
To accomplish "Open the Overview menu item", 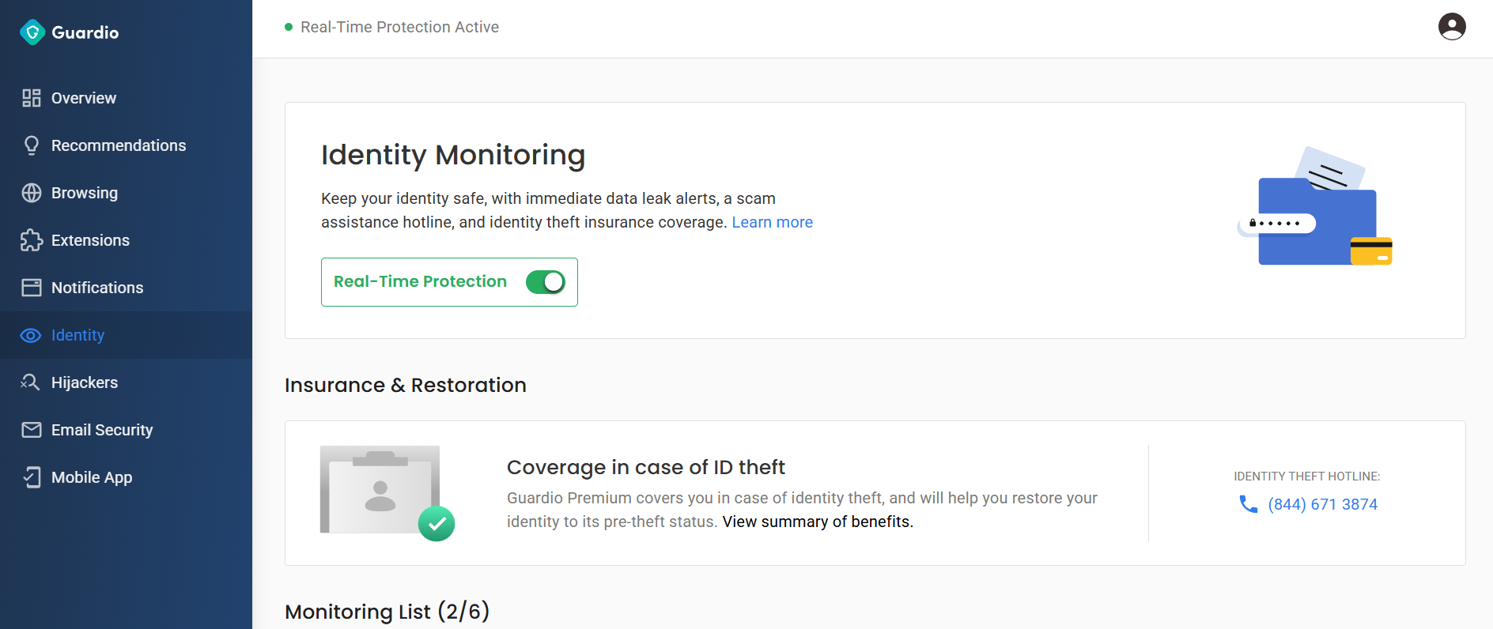I will coord(127,98).
